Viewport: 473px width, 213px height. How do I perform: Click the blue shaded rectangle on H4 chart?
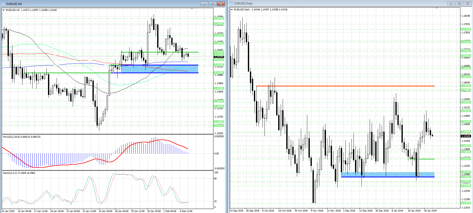159,69
